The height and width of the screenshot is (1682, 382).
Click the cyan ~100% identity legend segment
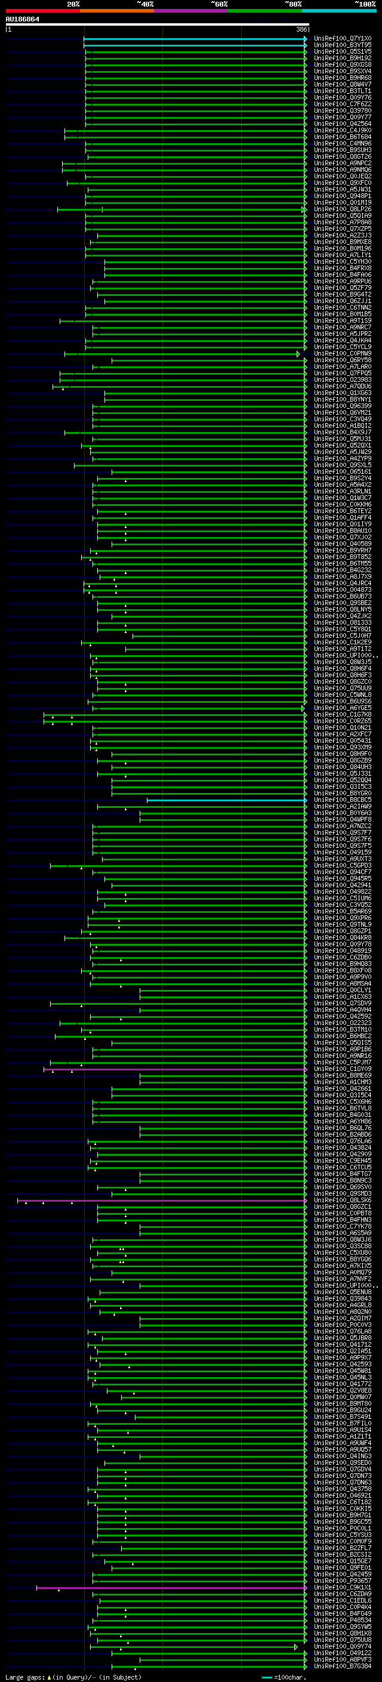[x=339, y=11]
